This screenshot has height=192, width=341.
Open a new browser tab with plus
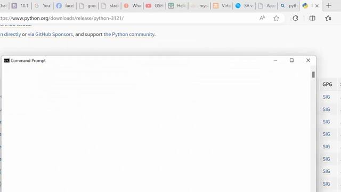[x=329, y=6]
